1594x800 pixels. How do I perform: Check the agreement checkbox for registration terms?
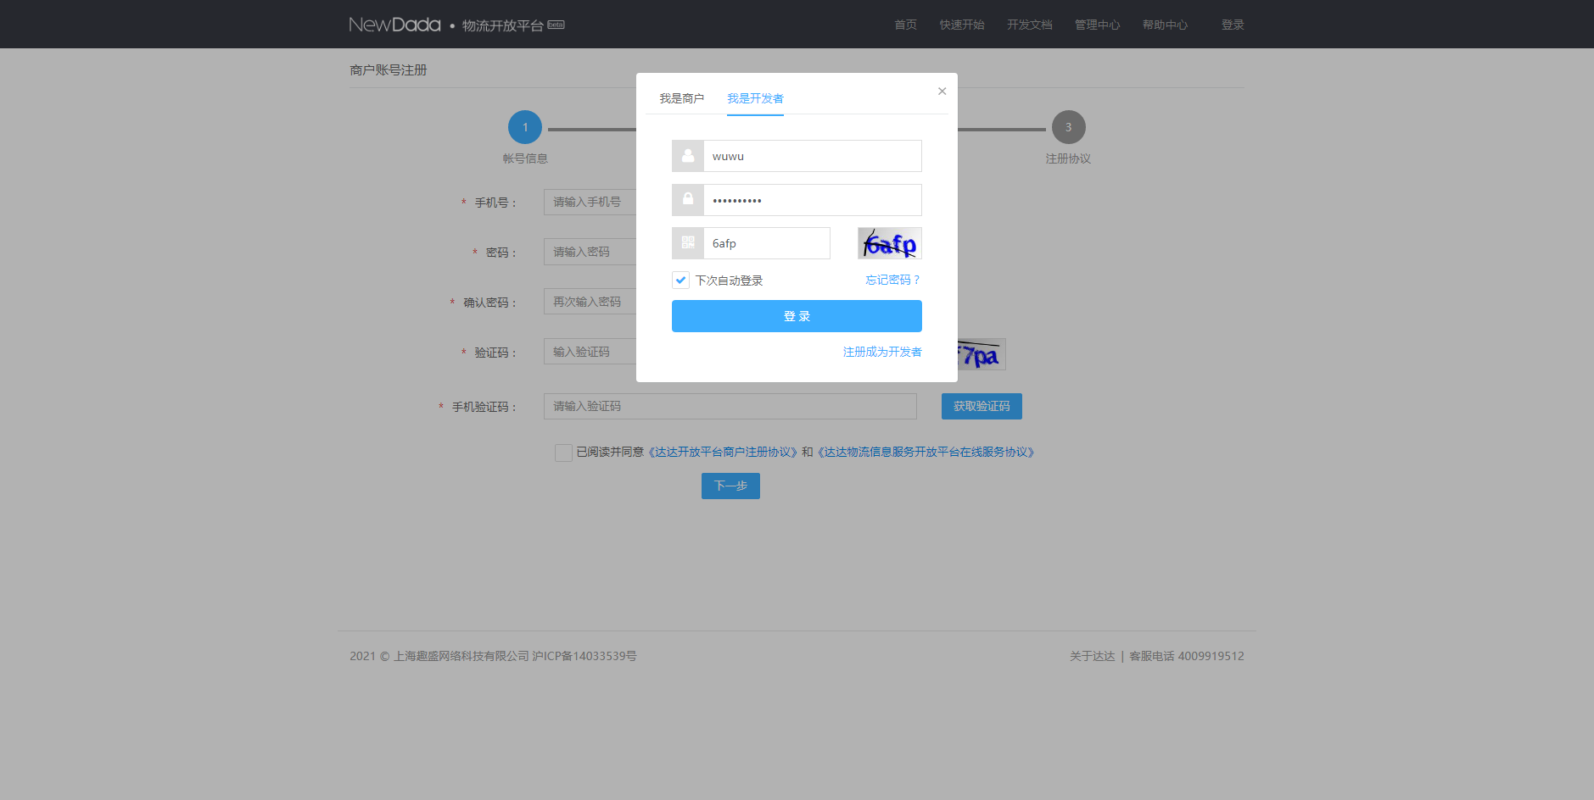coord(563,453)
